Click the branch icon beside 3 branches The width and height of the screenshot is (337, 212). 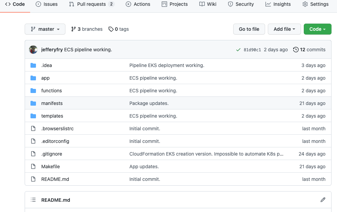[x=74, y=29]
